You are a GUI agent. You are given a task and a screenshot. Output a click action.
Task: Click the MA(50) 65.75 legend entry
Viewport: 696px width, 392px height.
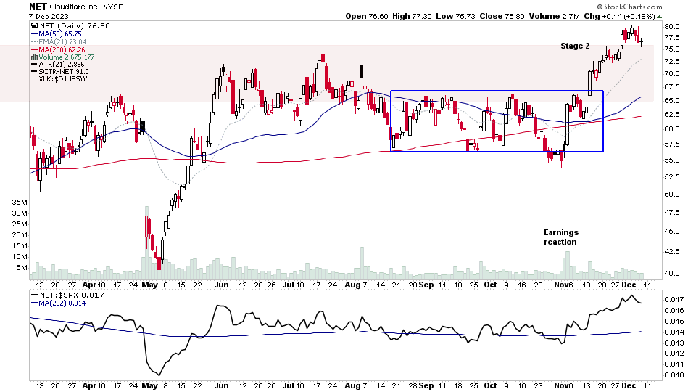pyautogui.click(x=60, y=34)
